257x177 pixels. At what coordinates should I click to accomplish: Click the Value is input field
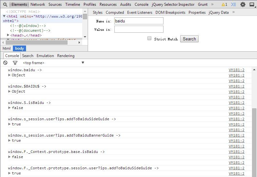139,29
